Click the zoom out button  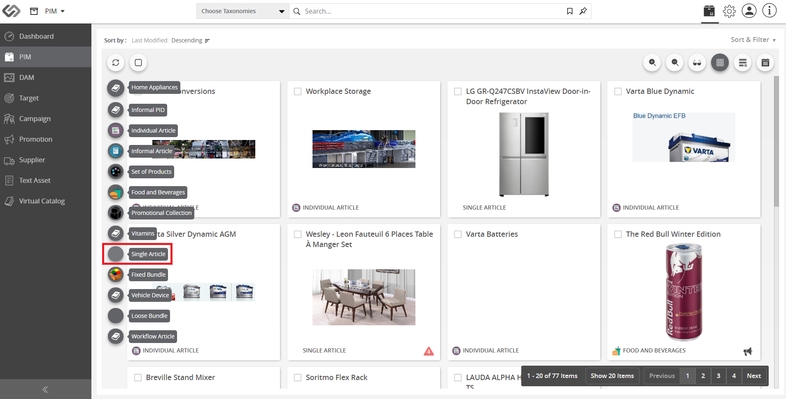click(x=675, y=63)
